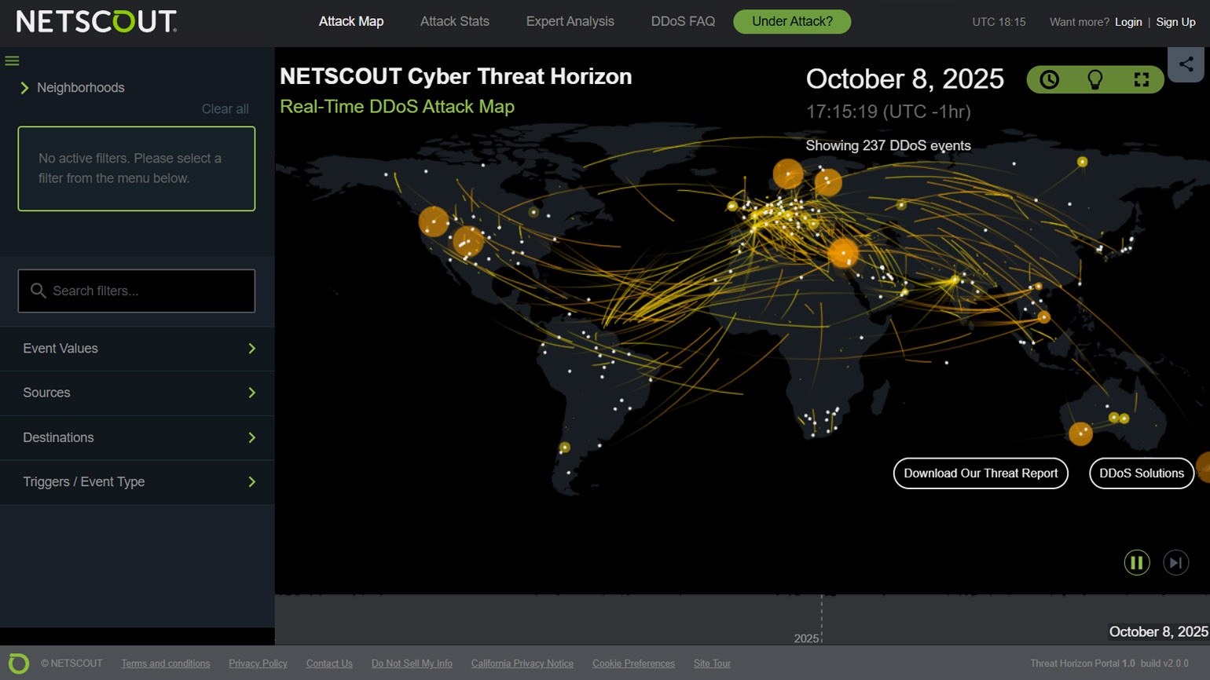
Task: Open the Triggers / Event Type filter
Action: pos(137,482)
